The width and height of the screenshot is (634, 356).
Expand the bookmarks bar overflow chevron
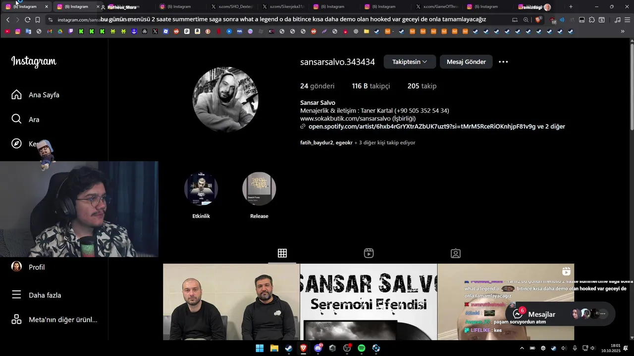tap(623, 31)
